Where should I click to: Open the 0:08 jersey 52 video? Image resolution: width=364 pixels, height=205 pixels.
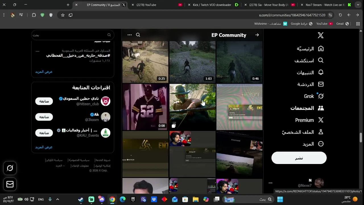coord(145,107)
